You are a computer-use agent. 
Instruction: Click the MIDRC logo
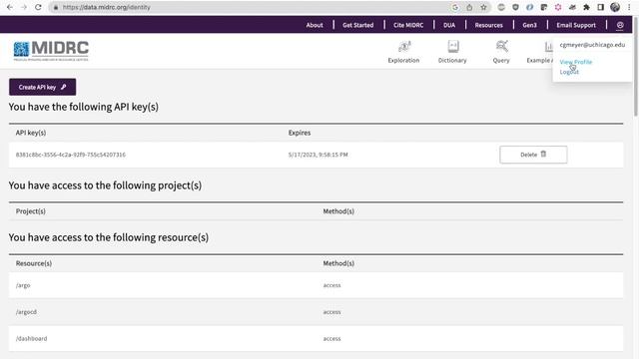(x=51, y=51)
